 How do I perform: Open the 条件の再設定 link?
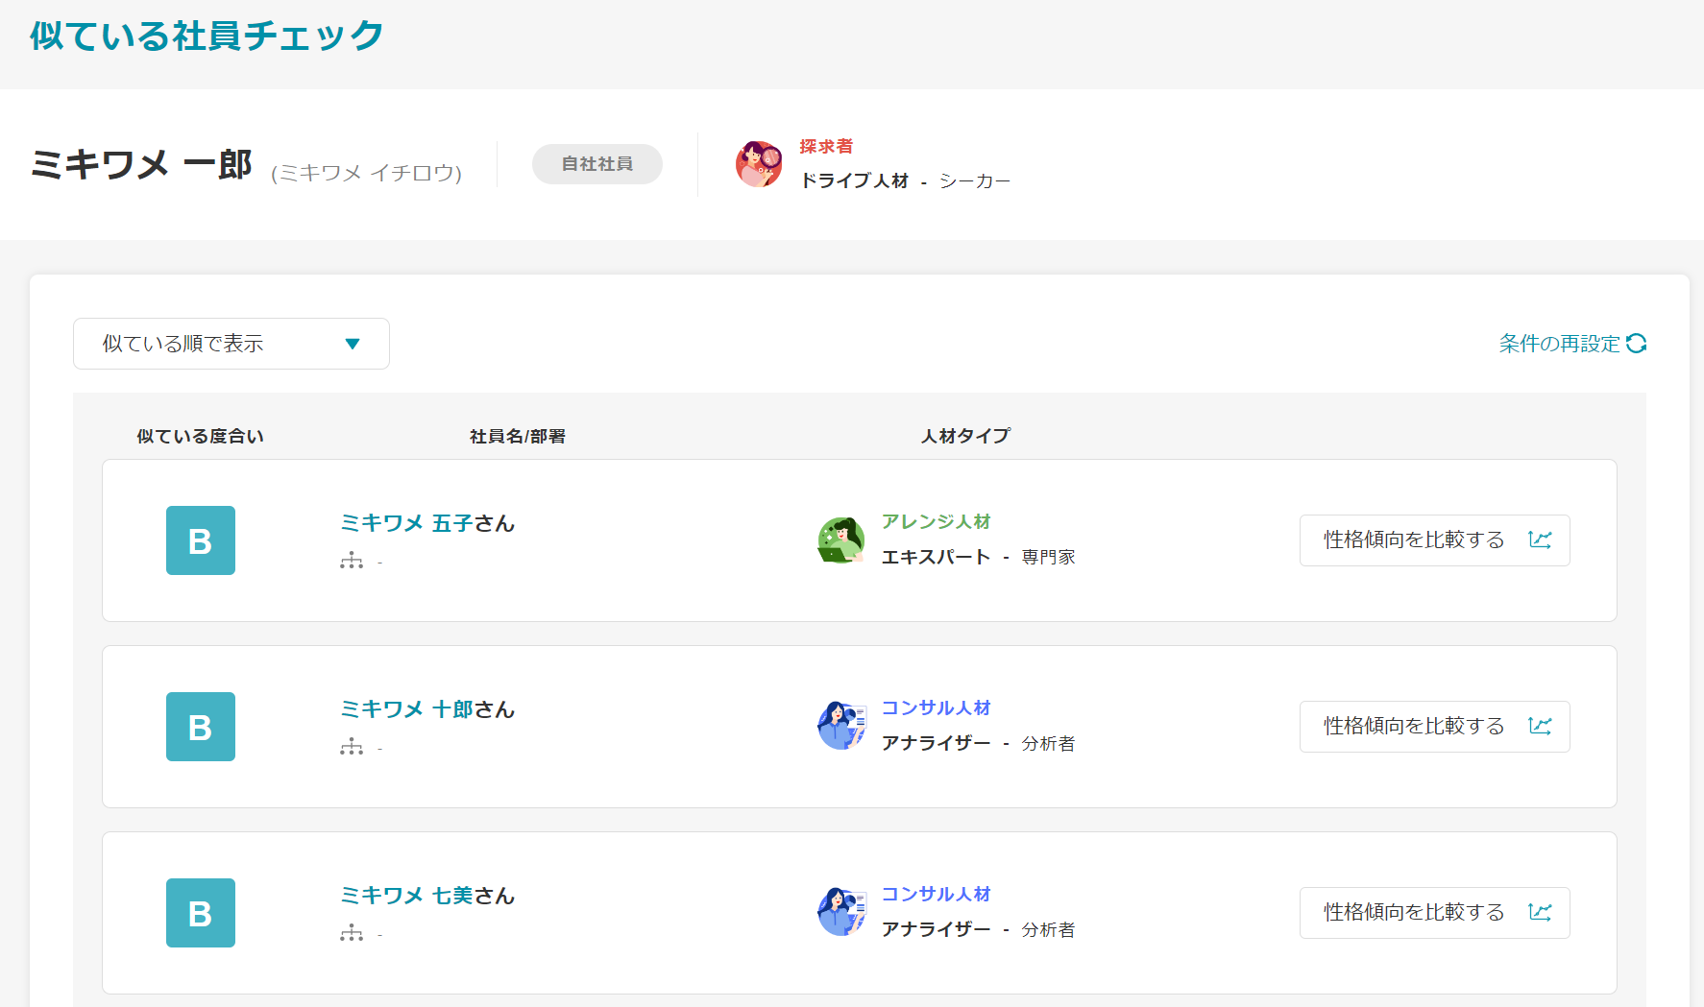pos(1556,343)
